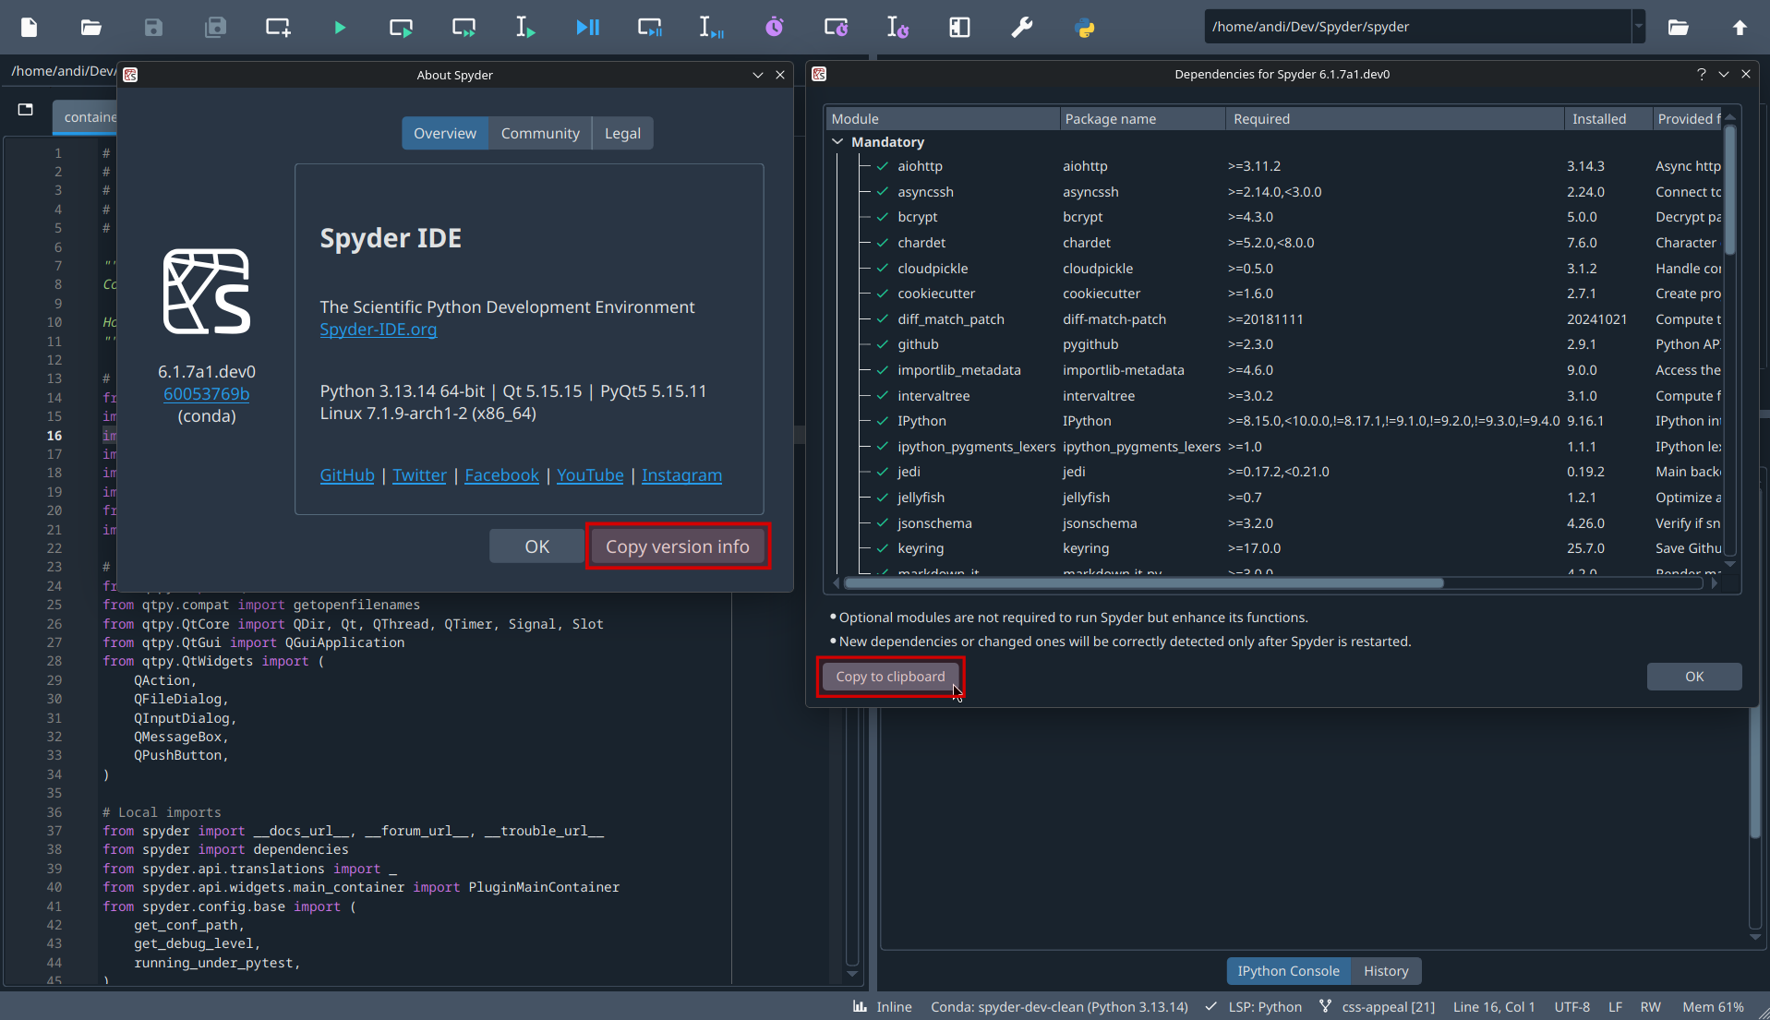Image resolution: width=1770 pixels, height=1020 pixels.
Task: Click the editor vertical scrollbar down arrow
Action: 852,974
